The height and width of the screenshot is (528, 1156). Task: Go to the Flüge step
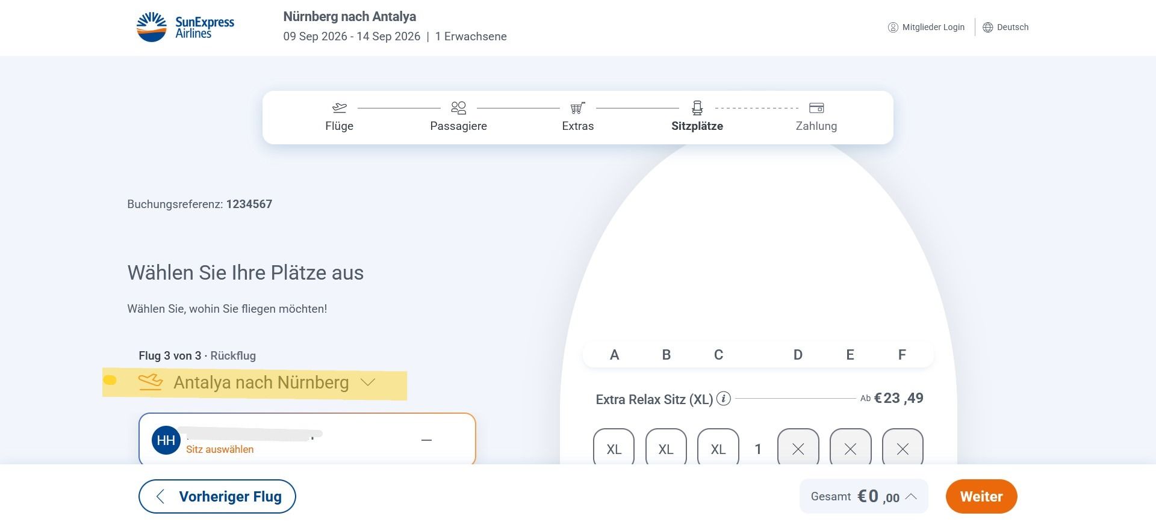(x=339, y=117)
